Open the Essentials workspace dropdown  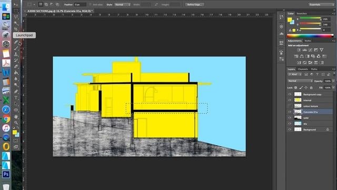[x=321, y=4]
